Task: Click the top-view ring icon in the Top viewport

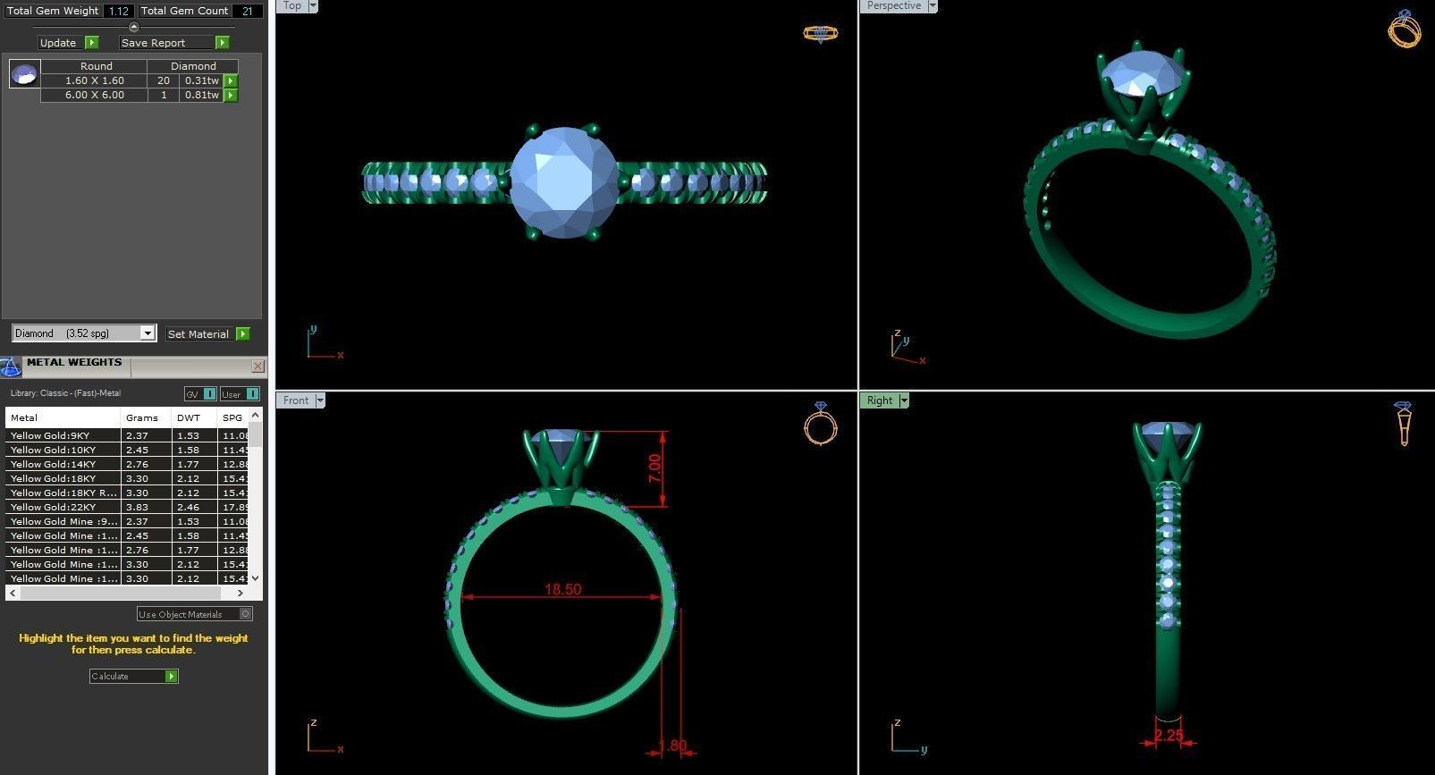Action: point(820,34)
